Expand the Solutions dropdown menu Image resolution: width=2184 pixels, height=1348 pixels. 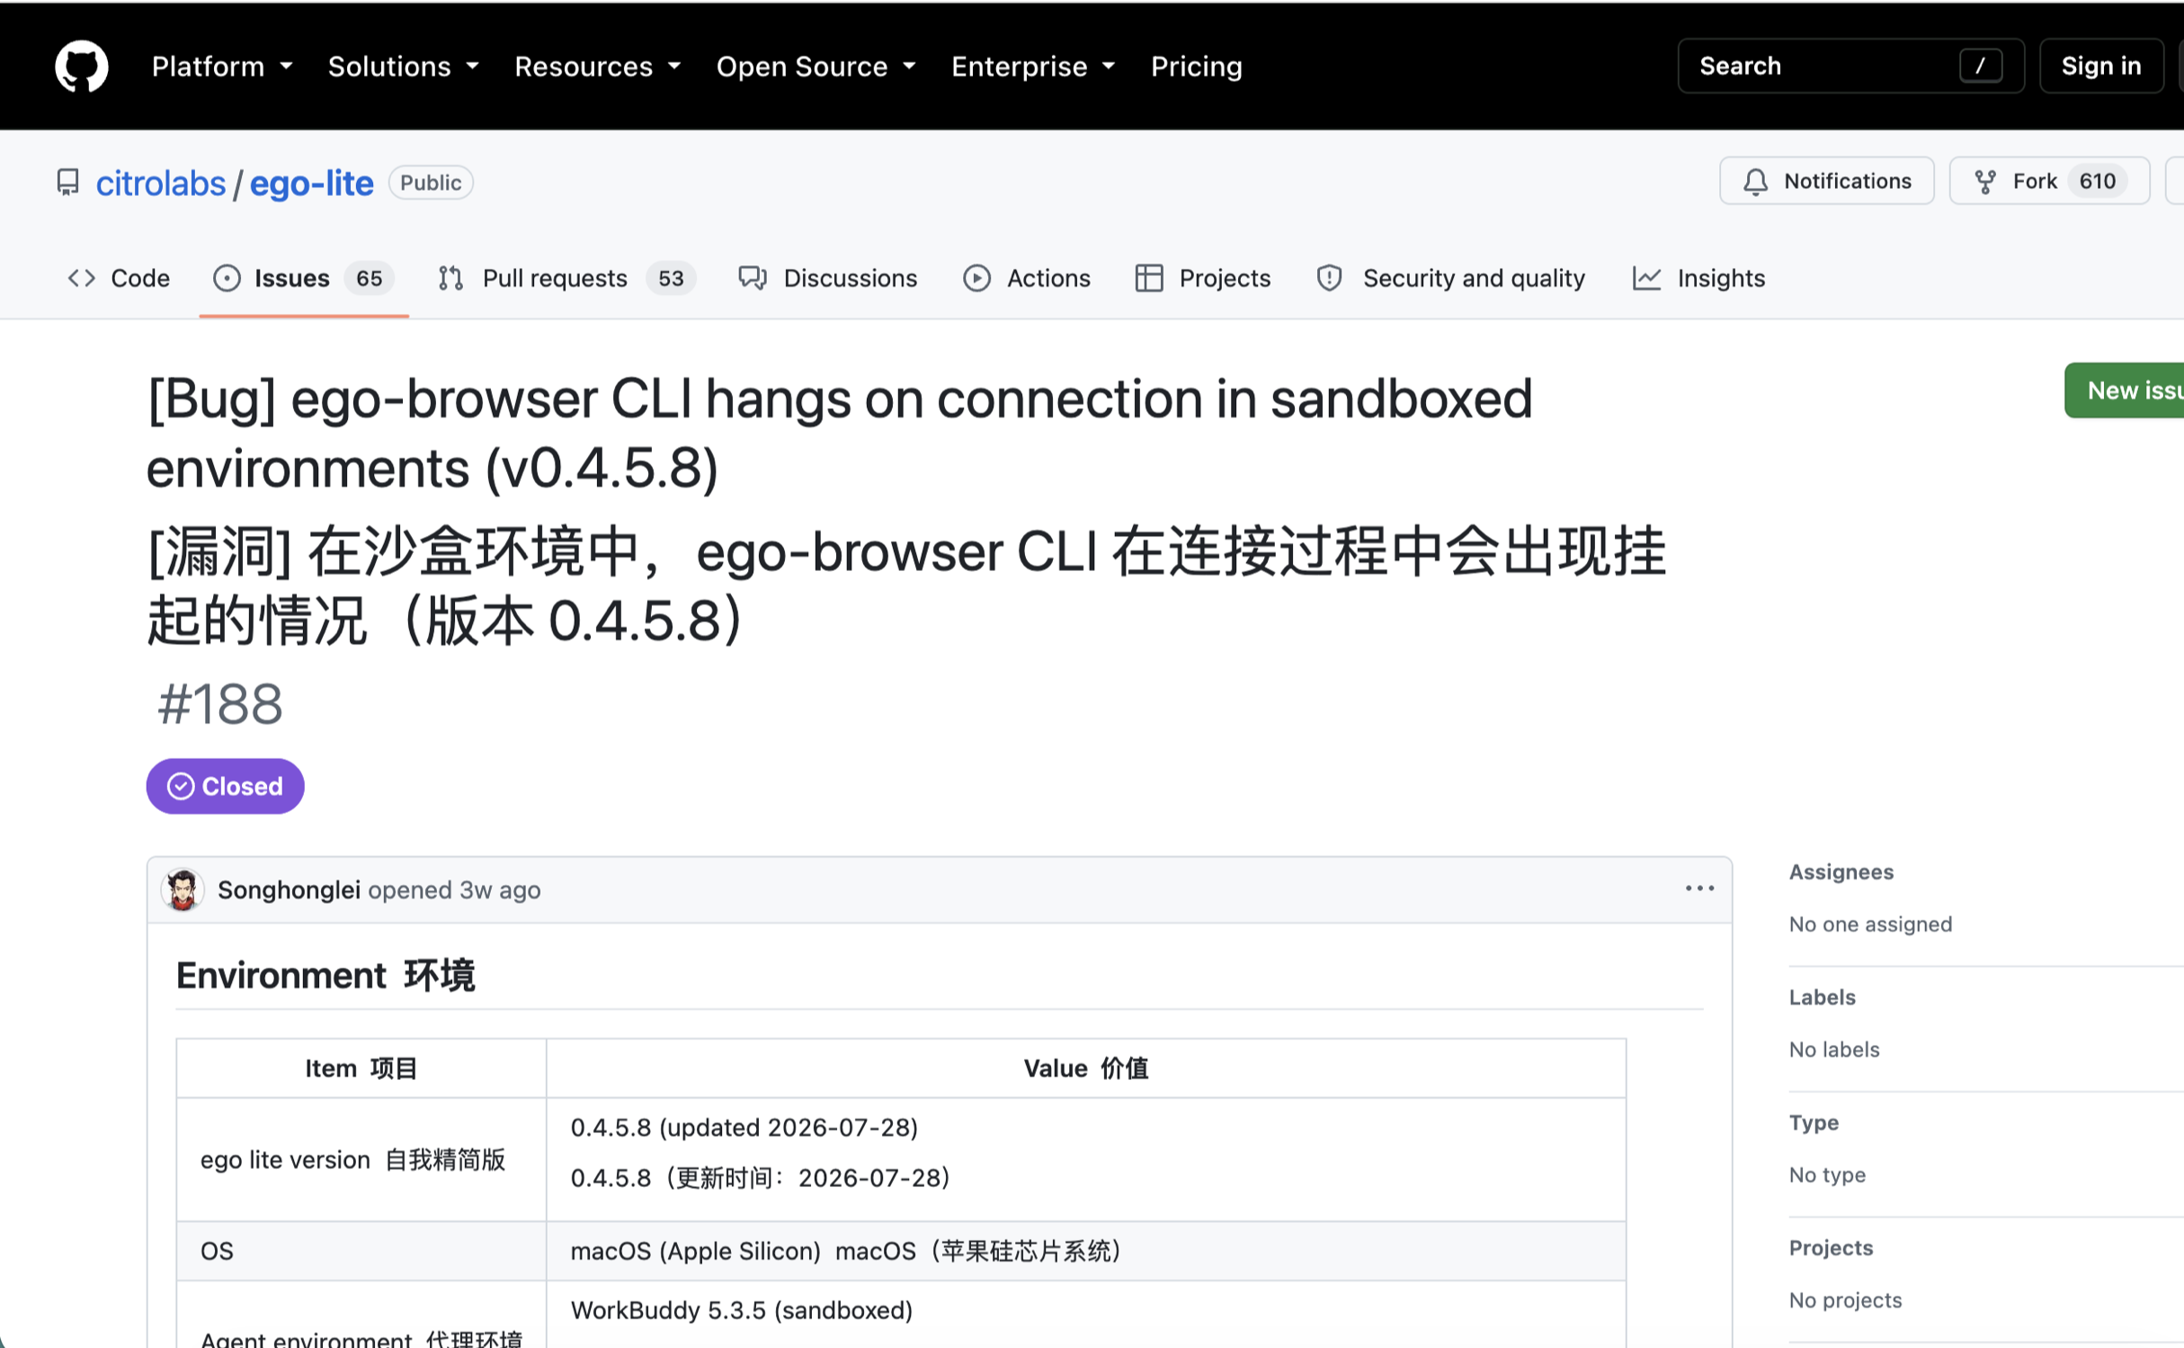click(x=404, y=66)
